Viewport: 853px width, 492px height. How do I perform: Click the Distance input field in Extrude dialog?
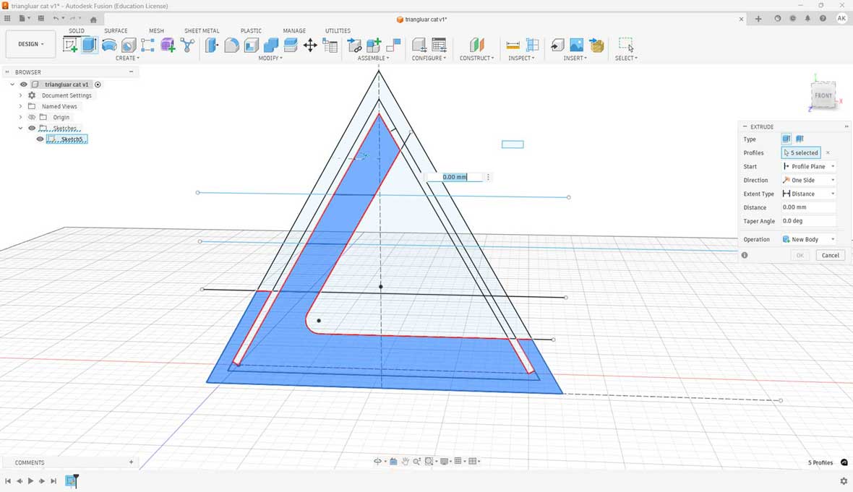(x=807, y=207)
